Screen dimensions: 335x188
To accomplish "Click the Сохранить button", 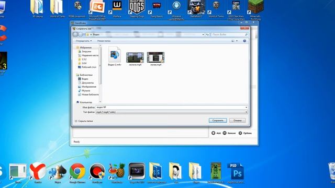I will tap(218, 121).
